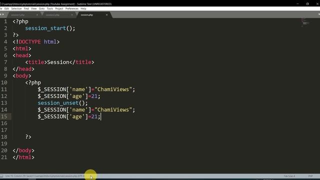The height and width of the screenshot is (180, 320).
Task: Click the opening body tag on line 9
Action: click(x=22, y=75)
